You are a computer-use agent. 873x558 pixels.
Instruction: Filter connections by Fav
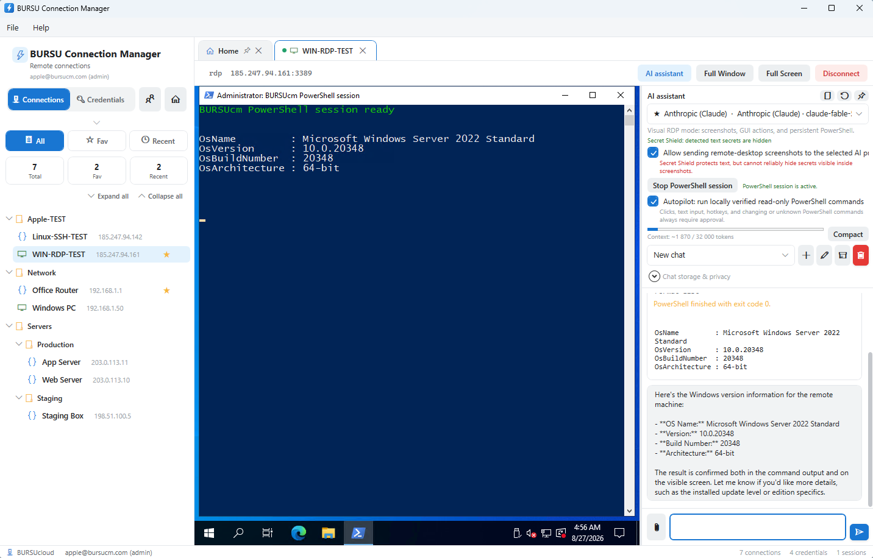point(97,141)
